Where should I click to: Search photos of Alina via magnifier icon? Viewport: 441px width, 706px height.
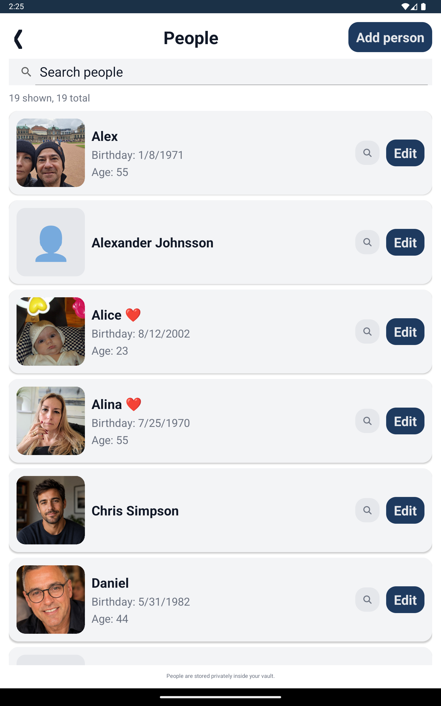tap(367, 421)
